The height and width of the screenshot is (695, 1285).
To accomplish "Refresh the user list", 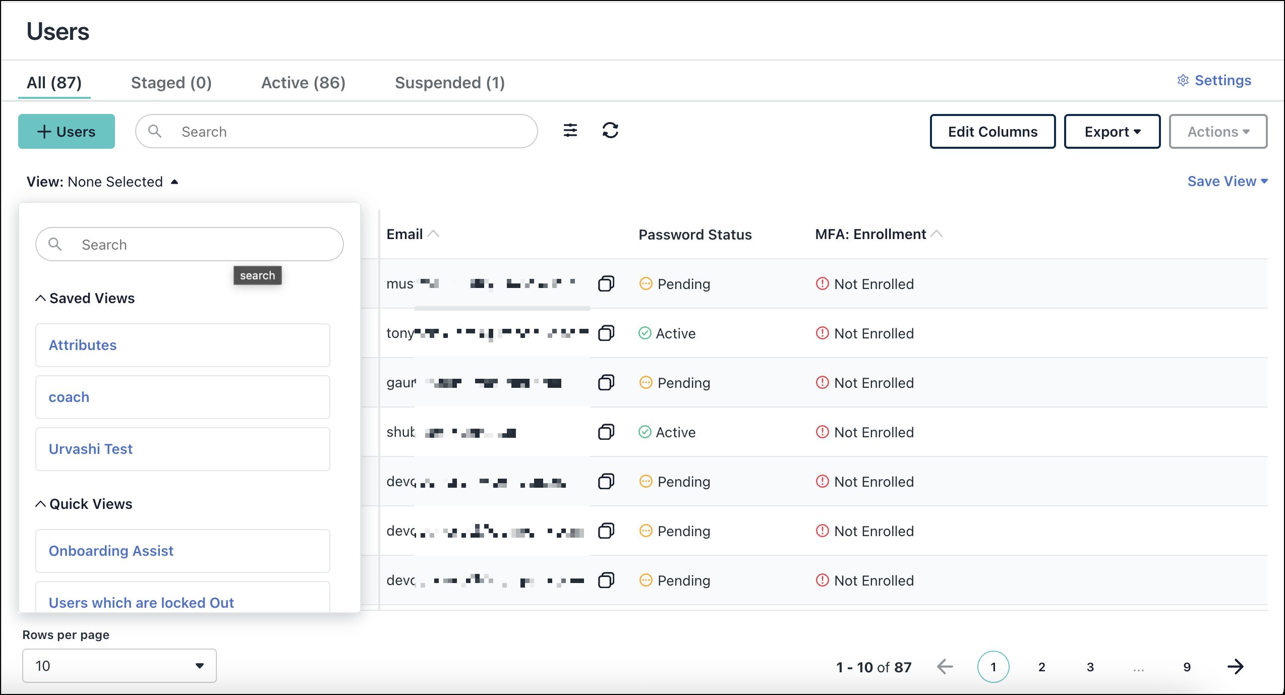I will [x=610, y=131].
